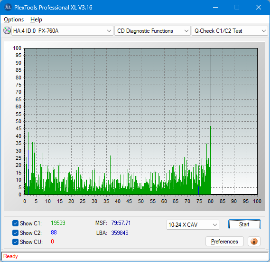Open the Help menu
The width and height of the screenshot is (270, 262).
[36, 19]
